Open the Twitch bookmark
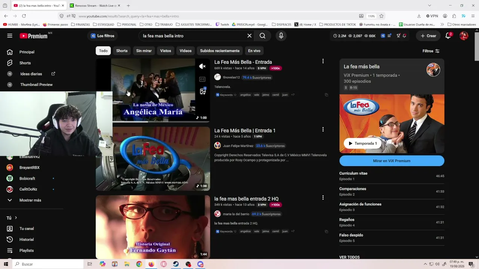The image size is (479, 269). point(222,25)
